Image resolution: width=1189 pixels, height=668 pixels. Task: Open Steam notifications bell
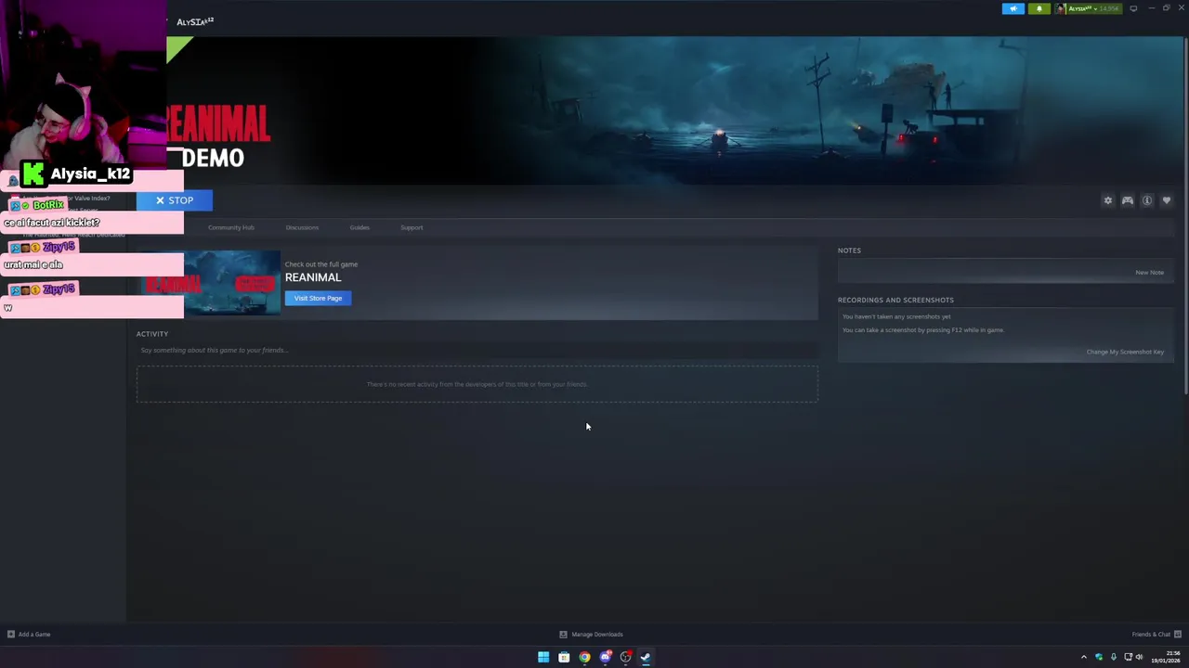(x=1039, y=8)
